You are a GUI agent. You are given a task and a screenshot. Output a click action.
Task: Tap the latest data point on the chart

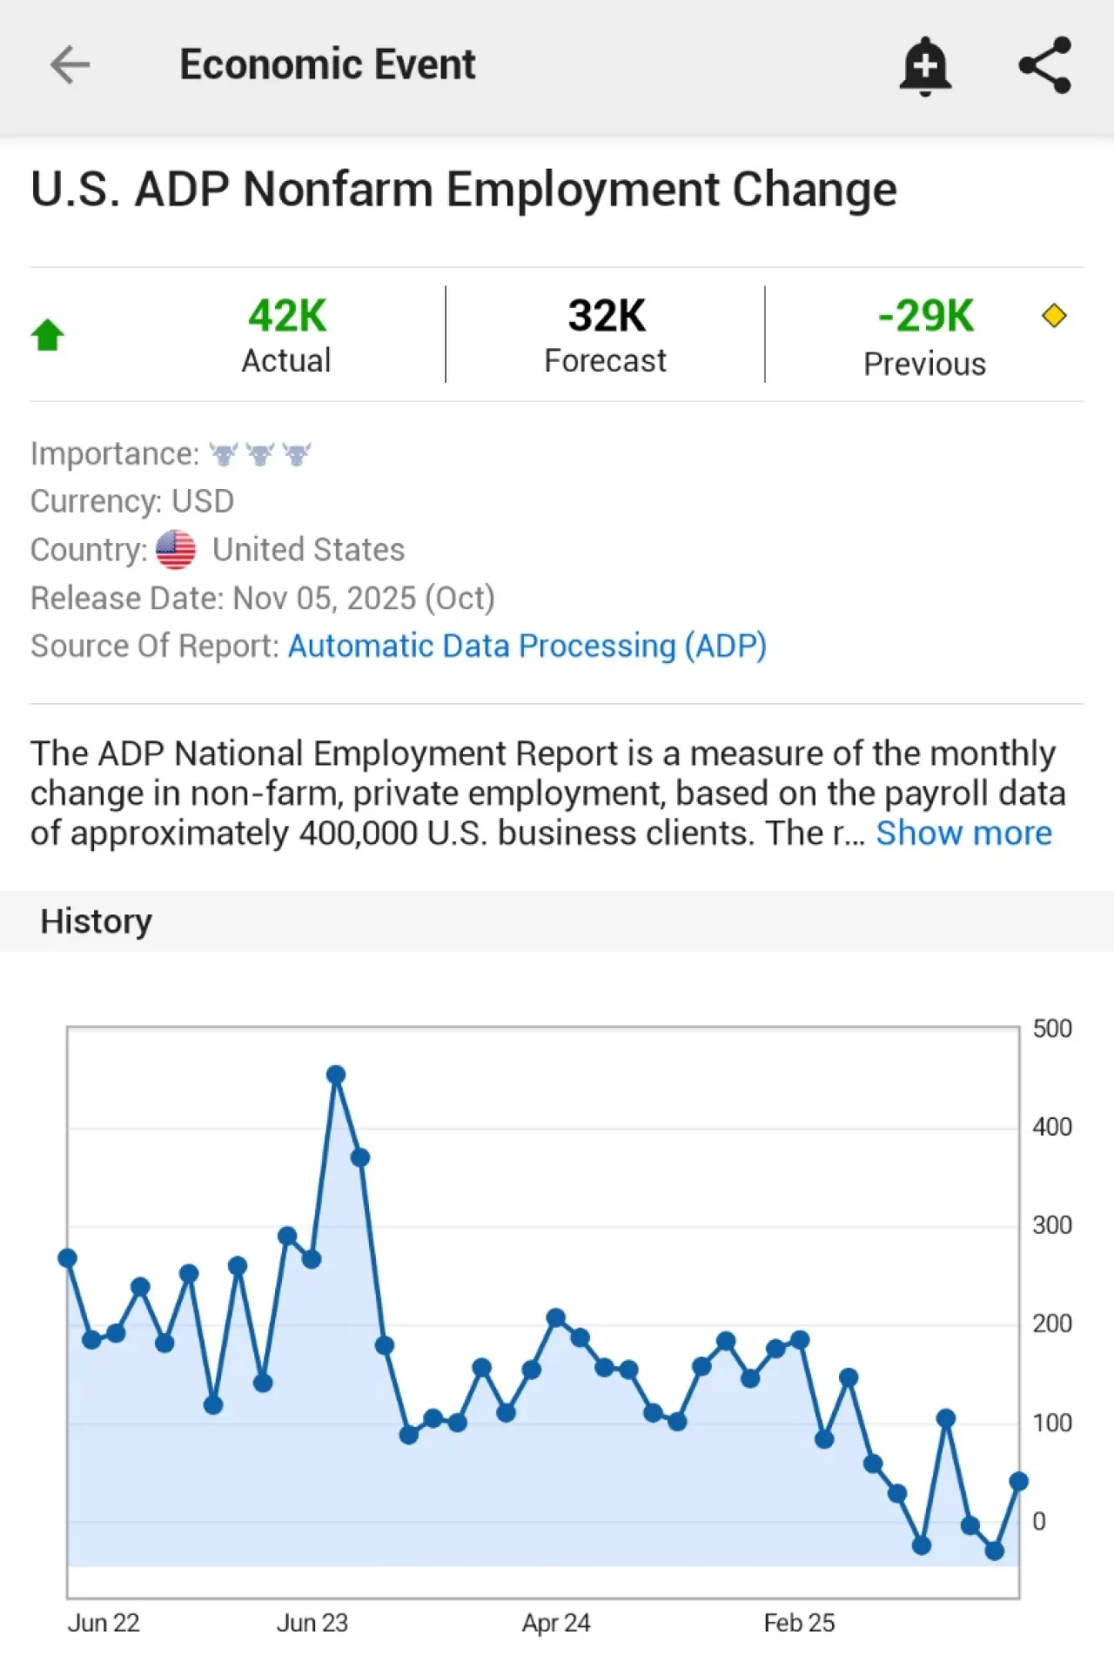tap(1019, 1482)
